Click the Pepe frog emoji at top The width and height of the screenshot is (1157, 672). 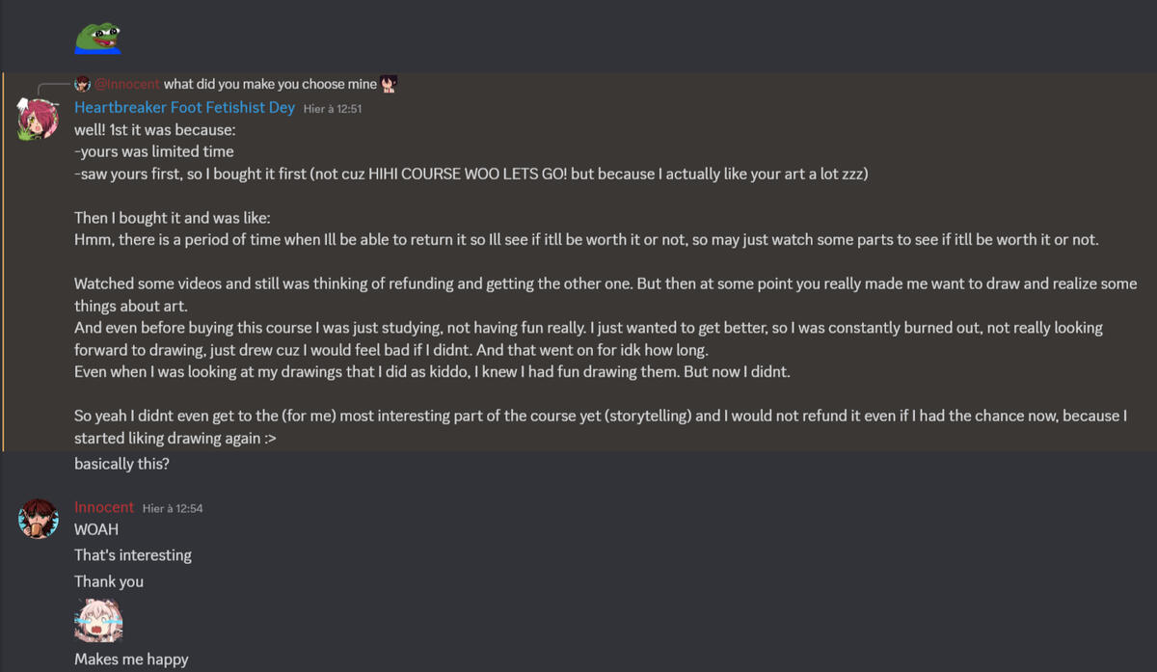tap(98, 38)
